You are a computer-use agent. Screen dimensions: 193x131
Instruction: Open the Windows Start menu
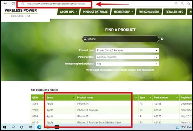point(5,127)
